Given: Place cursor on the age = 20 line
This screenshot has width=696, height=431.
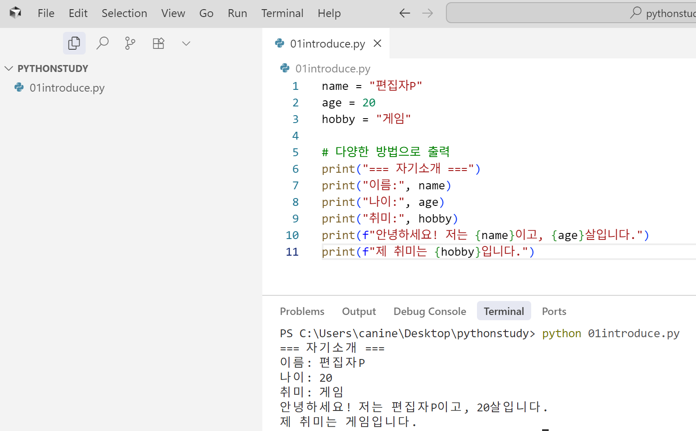Looking at the screenshot, I should point(348,103).
